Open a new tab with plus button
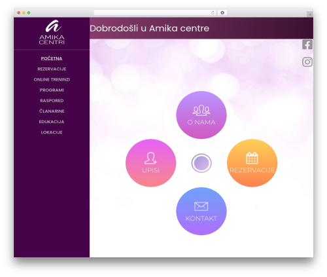The width and height of the screenshot is (327, 277). tap(310, 14)
